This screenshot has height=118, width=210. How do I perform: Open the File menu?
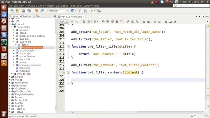tap(10, 6)
